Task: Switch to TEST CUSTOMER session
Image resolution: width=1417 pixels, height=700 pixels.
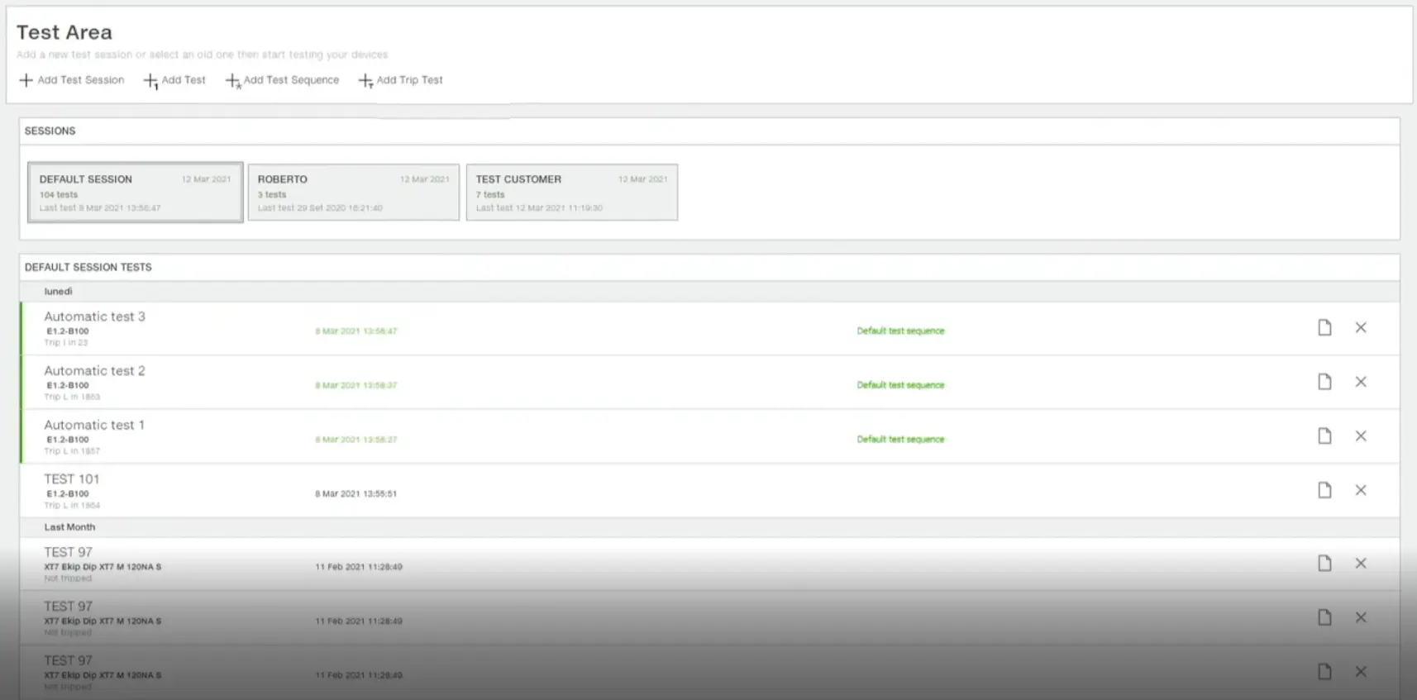Action: point(571,193)
